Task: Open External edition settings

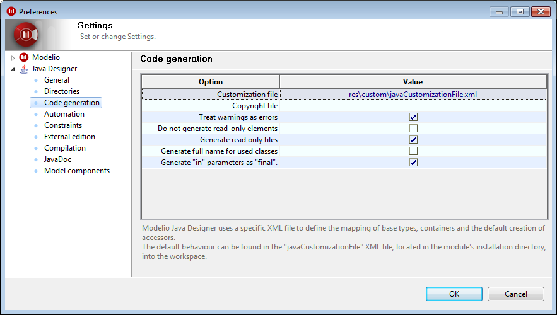Action: [69, 137]
